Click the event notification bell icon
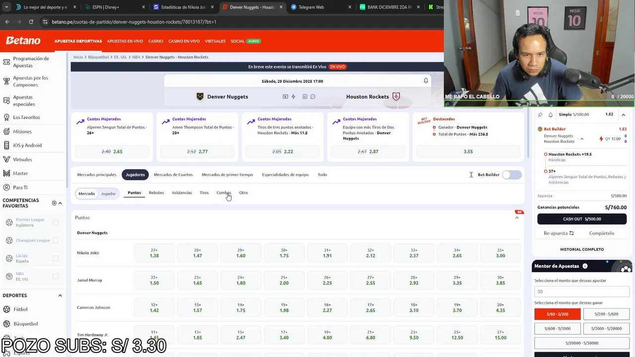 click(426, 80)
